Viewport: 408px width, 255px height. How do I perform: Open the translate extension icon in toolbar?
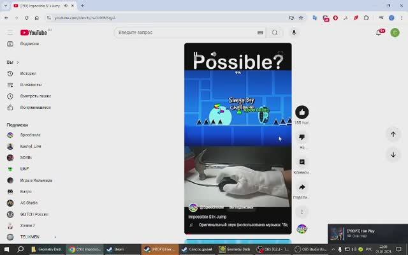tap(315, 18)
